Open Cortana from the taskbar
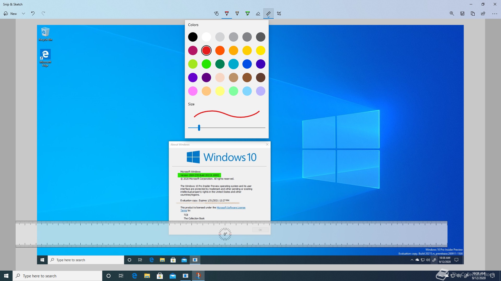This screenshot has height=281, width=501. pyautogui.click(x=109, y=276)
